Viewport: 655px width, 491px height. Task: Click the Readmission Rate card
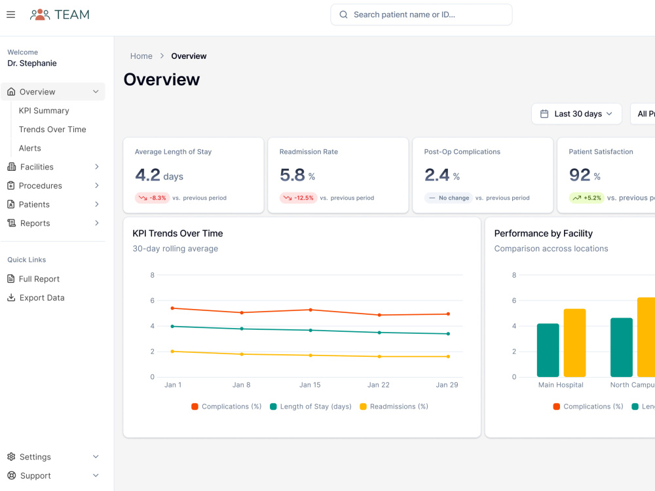point(338,175)
